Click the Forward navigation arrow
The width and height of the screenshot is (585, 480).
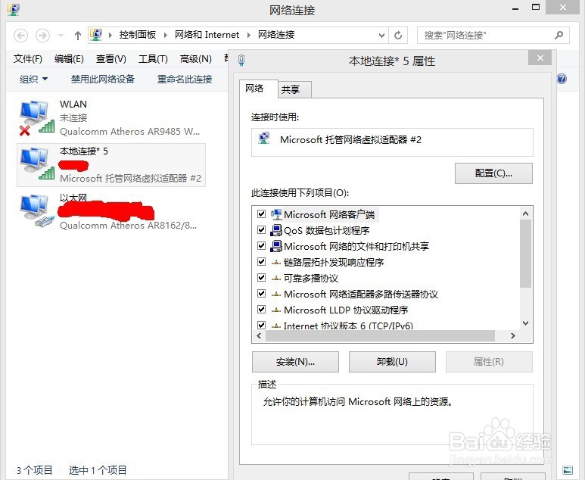(x=42, y=36)
